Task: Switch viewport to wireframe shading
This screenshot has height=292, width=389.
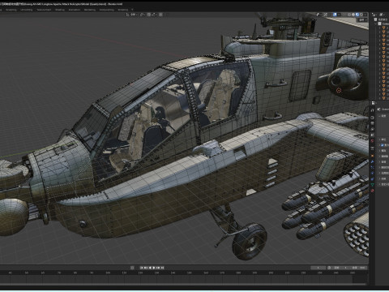Action: click(x=349, y=15)
